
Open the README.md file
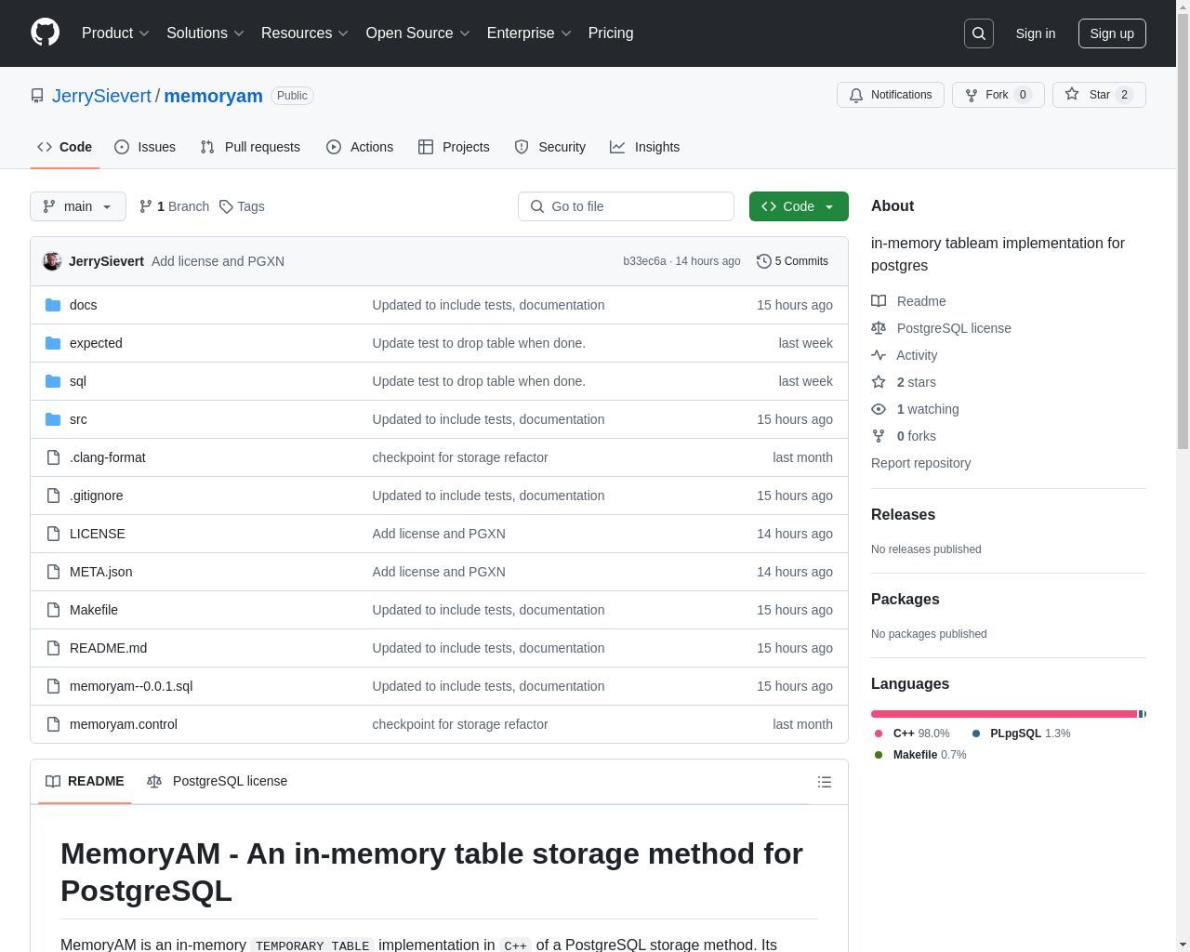click(108, 648)
